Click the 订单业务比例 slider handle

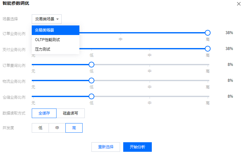tap(208, 33)
